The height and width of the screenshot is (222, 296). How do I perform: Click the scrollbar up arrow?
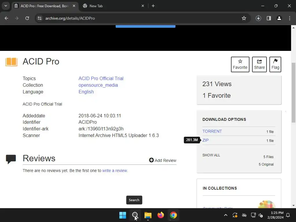[293, 28]
